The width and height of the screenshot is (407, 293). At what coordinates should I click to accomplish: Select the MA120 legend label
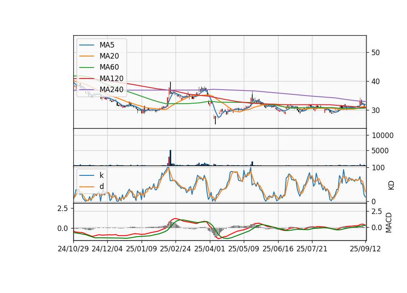coord(112,79)
